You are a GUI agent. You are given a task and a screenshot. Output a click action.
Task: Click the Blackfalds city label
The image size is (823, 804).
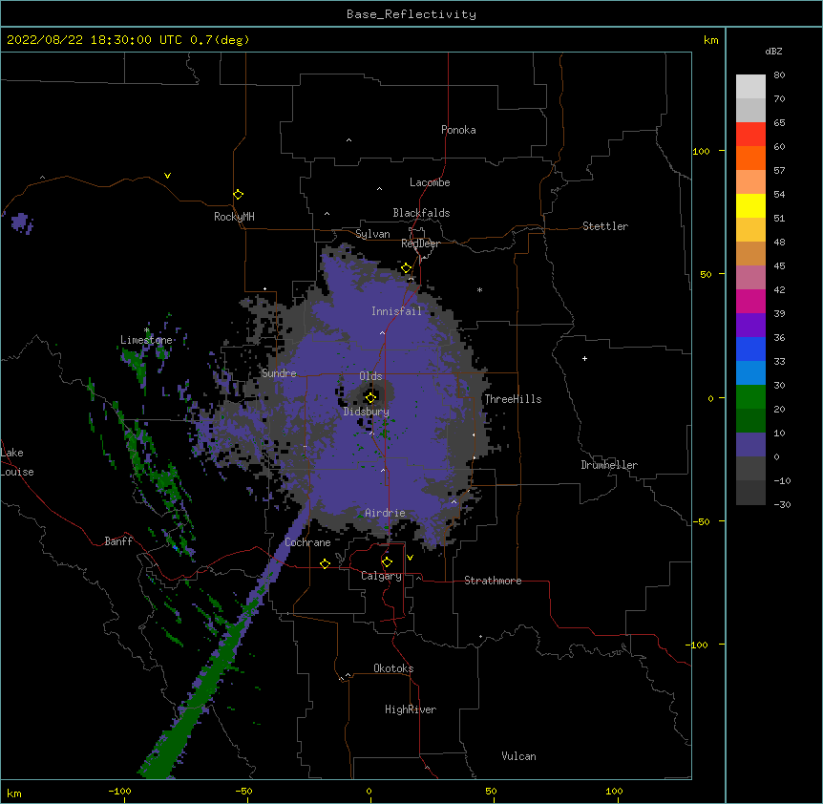[x=421, y=213]
